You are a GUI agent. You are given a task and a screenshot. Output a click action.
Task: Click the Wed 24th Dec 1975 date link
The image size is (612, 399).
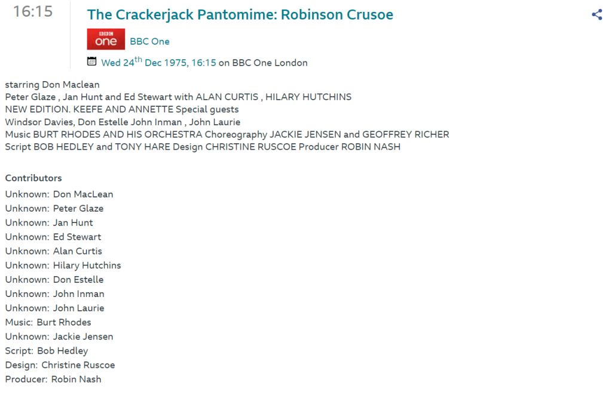point(158,63)
